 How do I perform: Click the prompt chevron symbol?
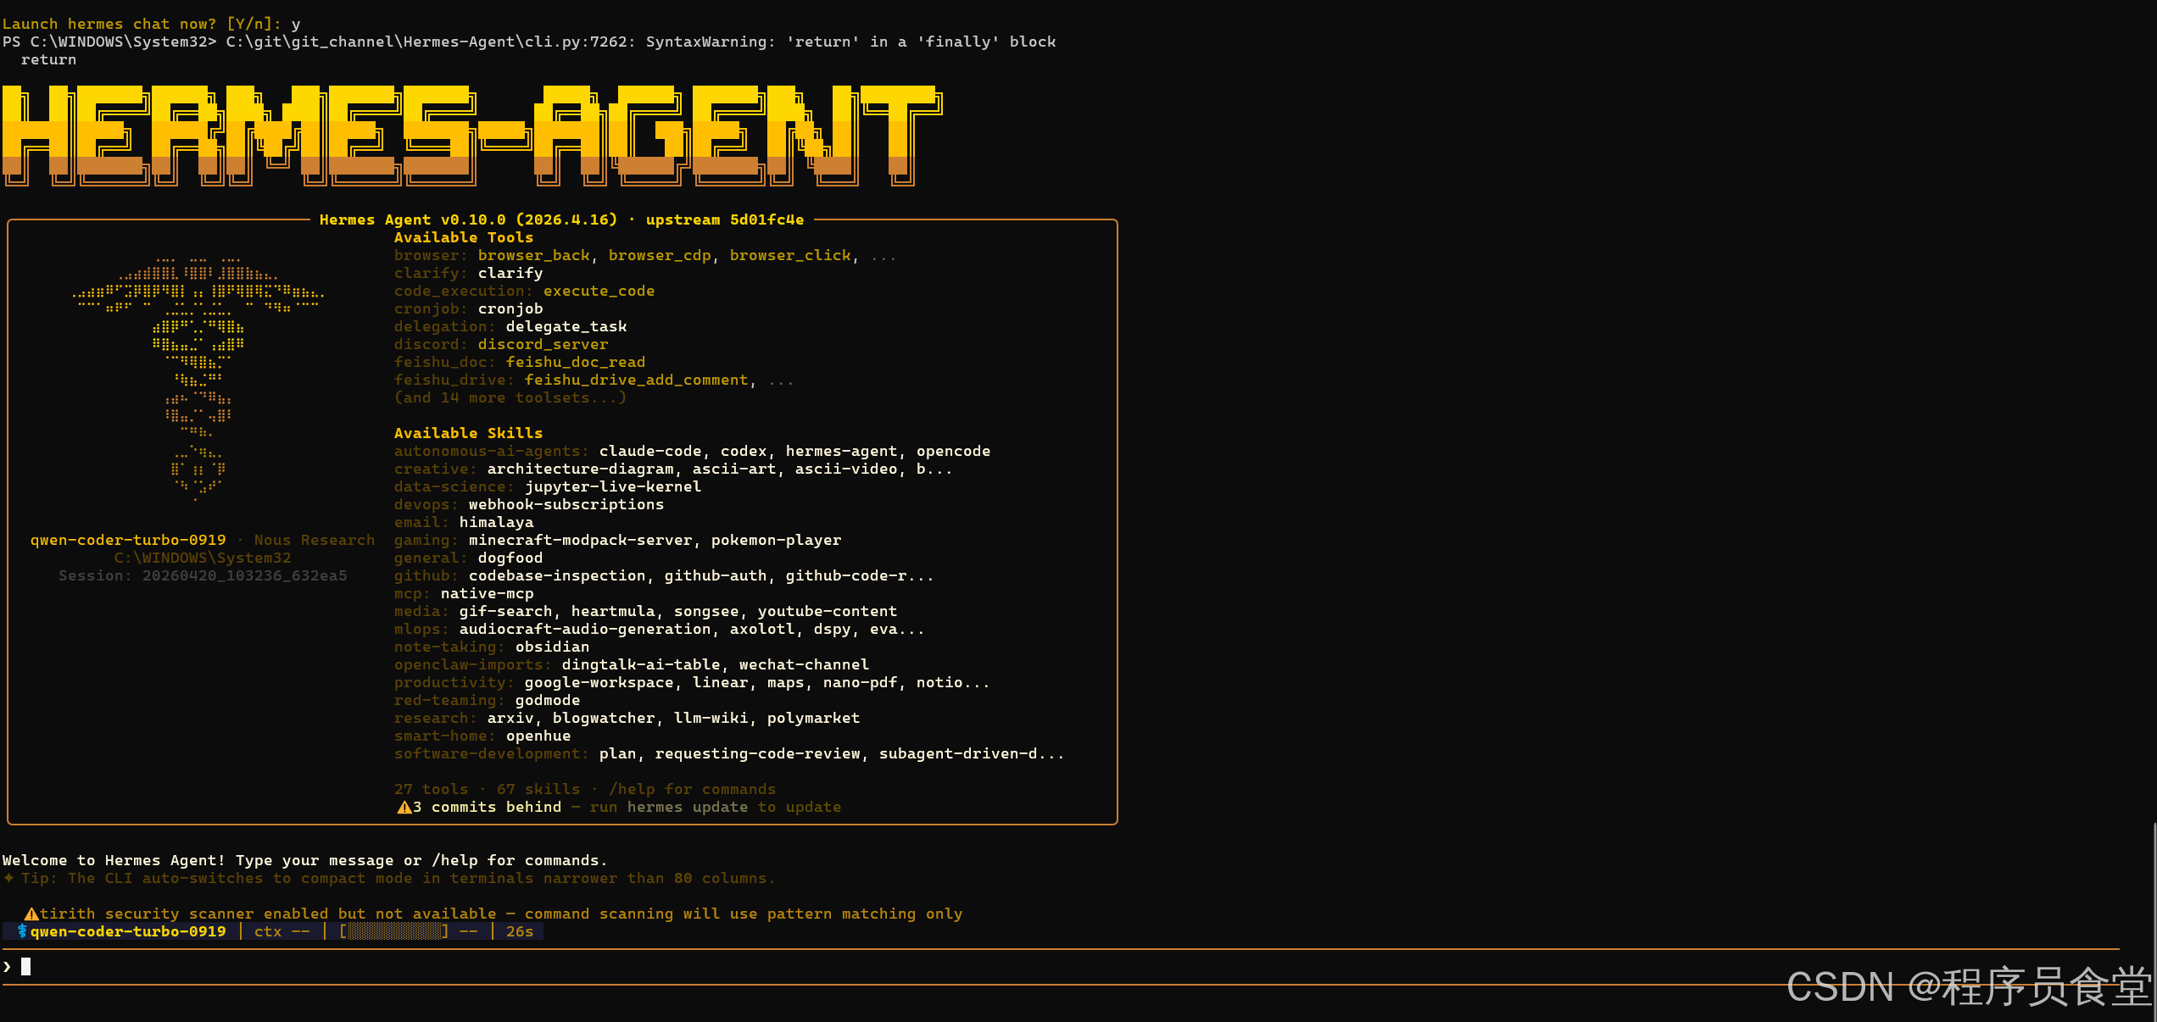tap(8, 967)
